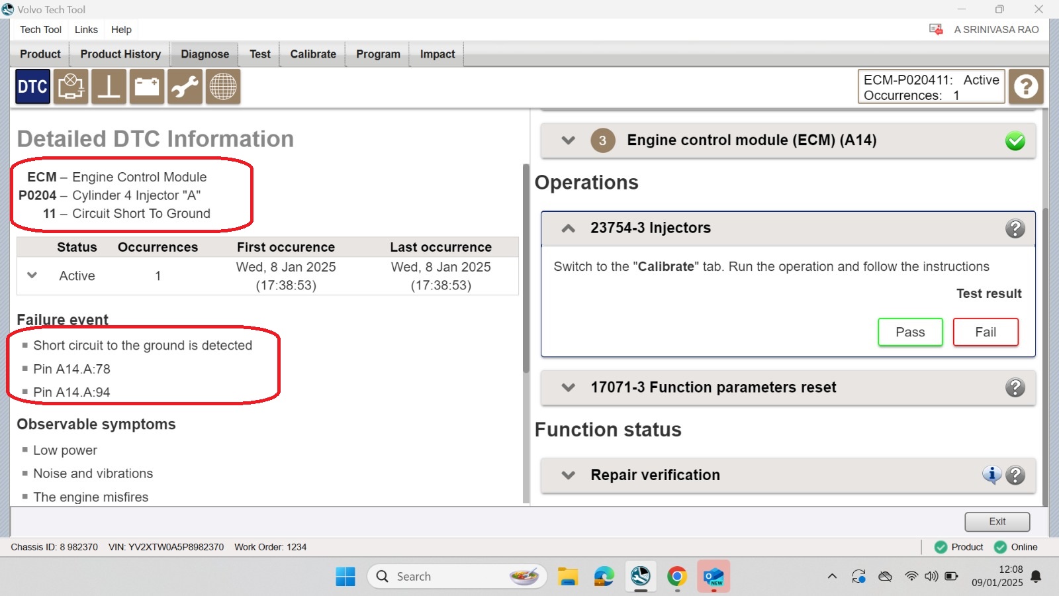Collapse the 23754-3 Injectors operation
The height and width of the screenshot is (596, 1059).
tap(568, 228)
